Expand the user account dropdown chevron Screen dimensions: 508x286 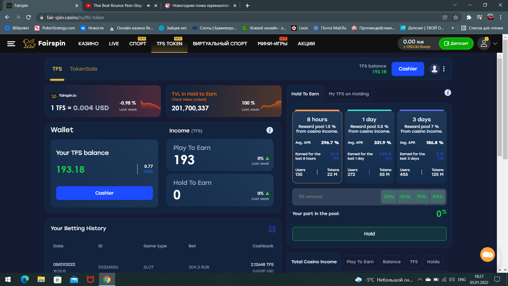click(495, 44)
